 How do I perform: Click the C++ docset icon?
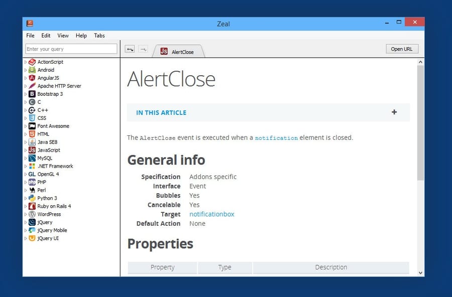(32, 110)
